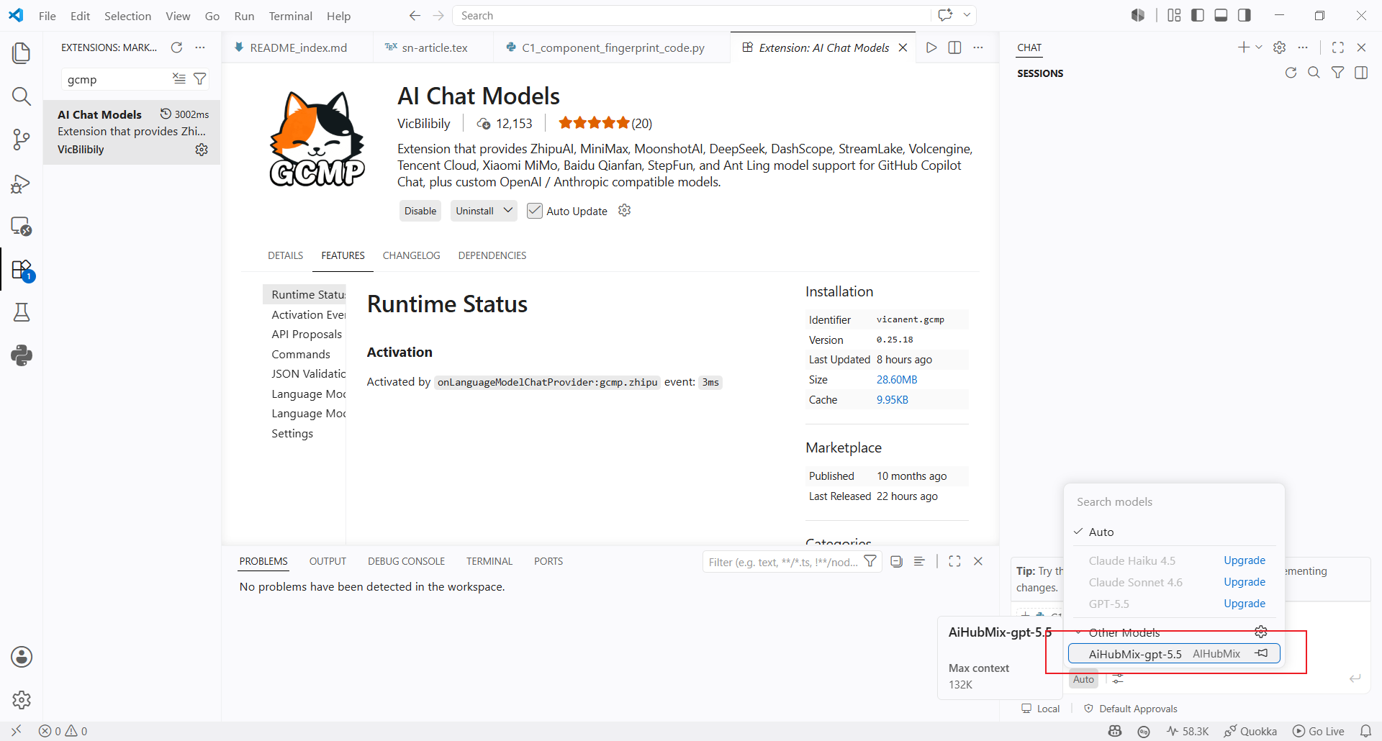Click Upgrade next to GPT-5.5

pos(1245,604)
